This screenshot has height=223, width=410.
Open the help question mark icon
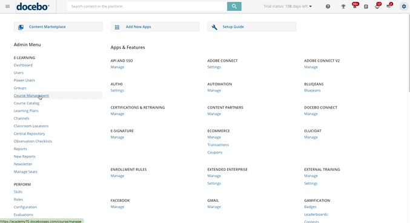click(x=328, y=6)
